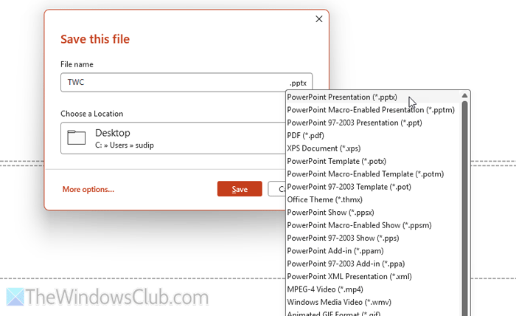This screenshot has width=516, height=316.
Task: Click the format list scroll up arrow
Action: pos(464,95)
